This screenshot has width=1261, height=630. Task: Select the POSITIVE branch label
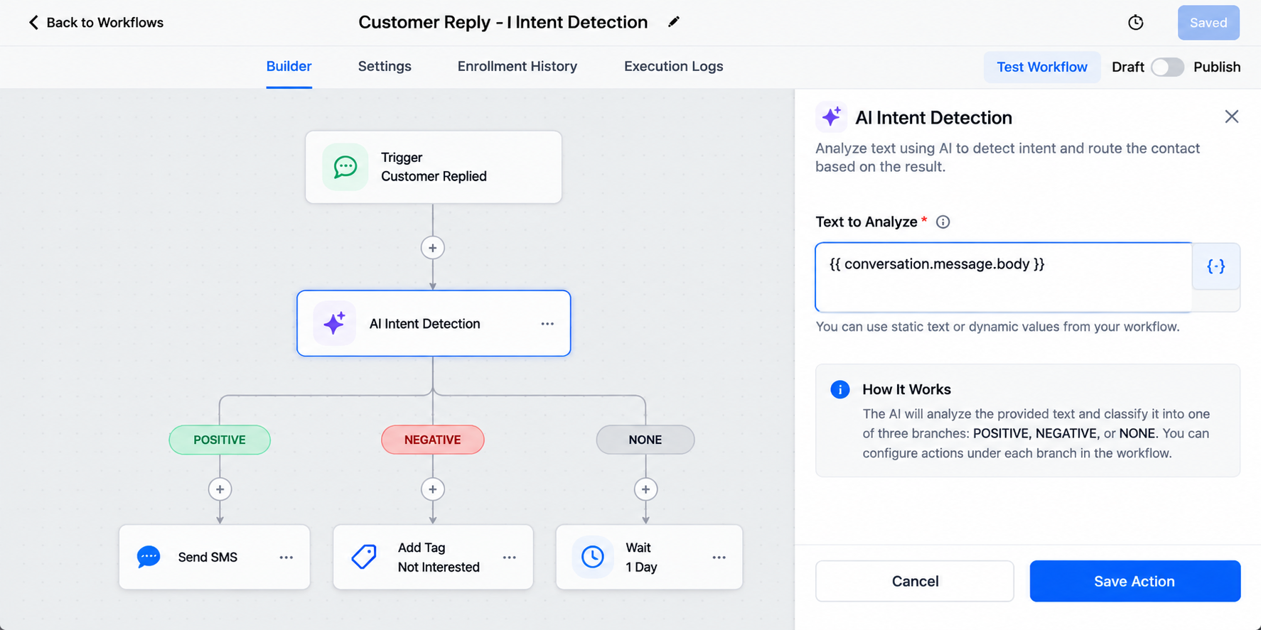220,440
